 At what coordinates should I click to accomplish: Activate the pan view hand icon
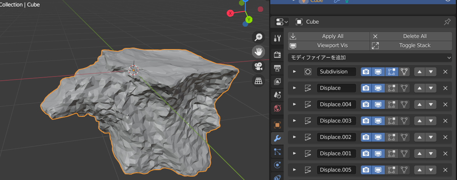(258, 52)
